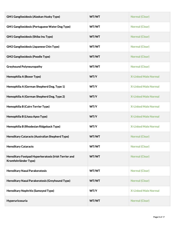Click GM1 Gangliosidosis (Portuguese Water Dog Type)

[38, 27]
